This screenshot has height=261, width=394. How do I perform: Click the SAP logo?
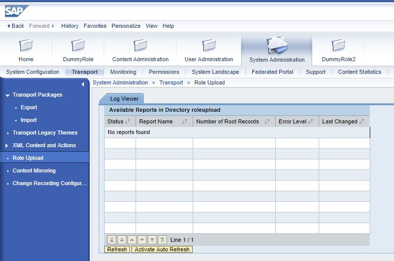(17, 11)
